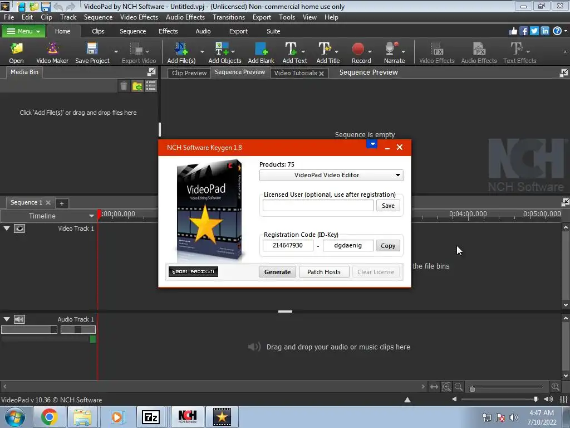Adjust Audio Track 1 volume slider
The width and height of the screenshot is (570, 428).
click(29, 330)
